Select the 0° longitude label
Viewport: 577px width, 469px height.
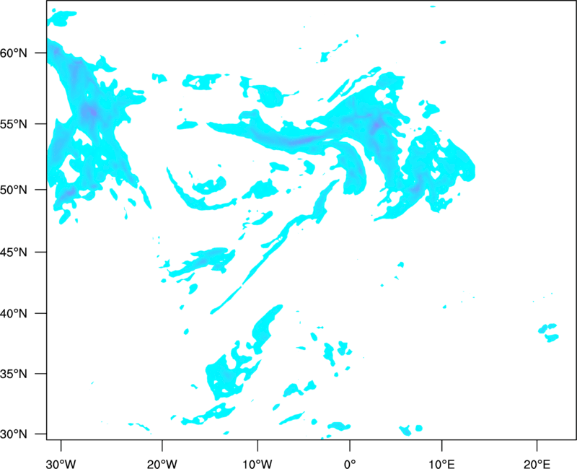pyautogui.click(x=350, y=463)
